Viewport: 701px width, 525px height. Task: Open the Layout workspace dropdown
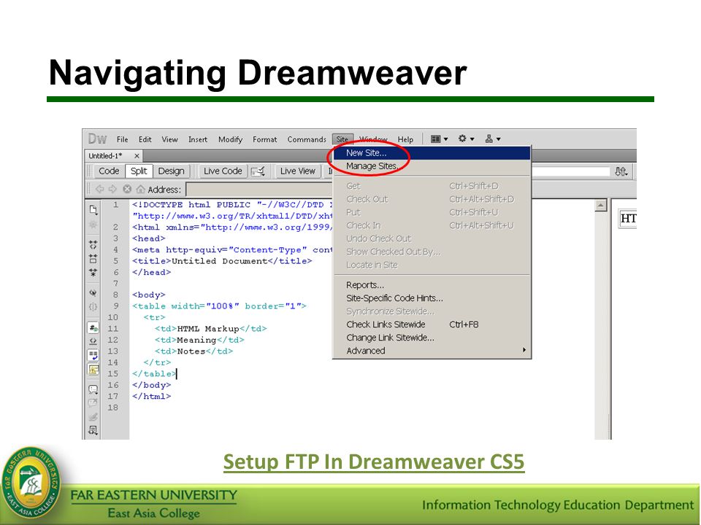point(439,139)
